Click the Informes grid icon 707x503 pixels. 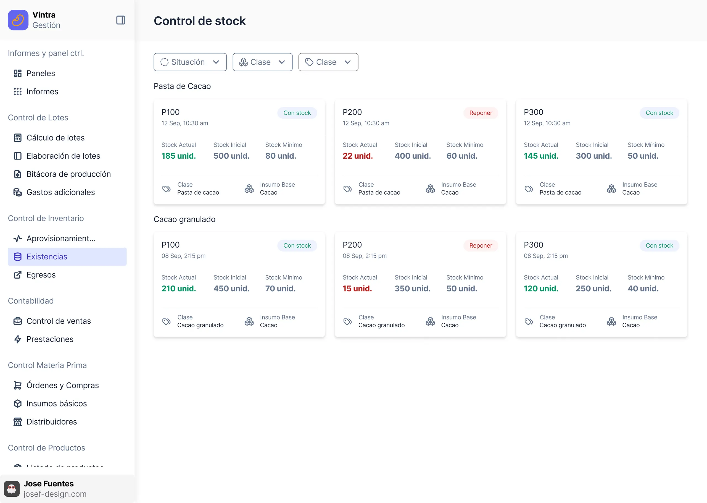point(18,92)
